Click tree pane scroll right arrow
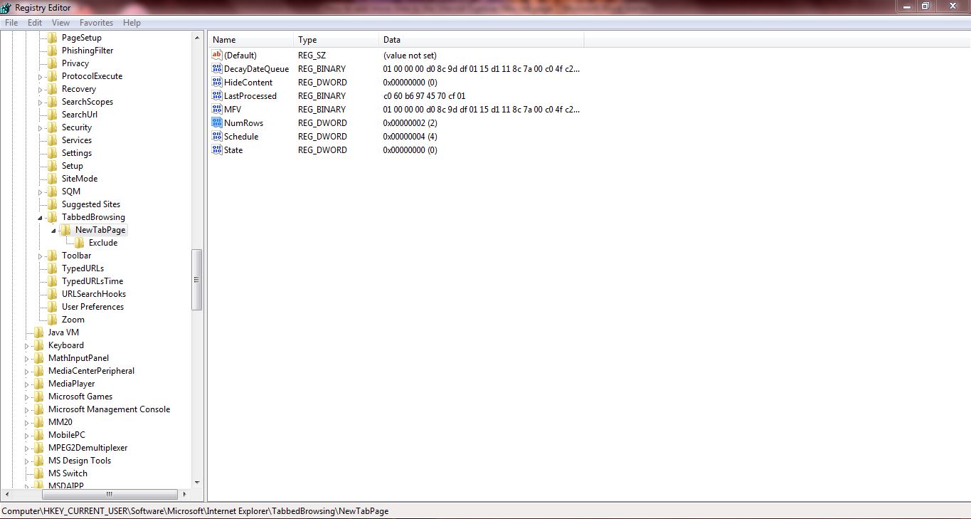 [x=185, y=494]
